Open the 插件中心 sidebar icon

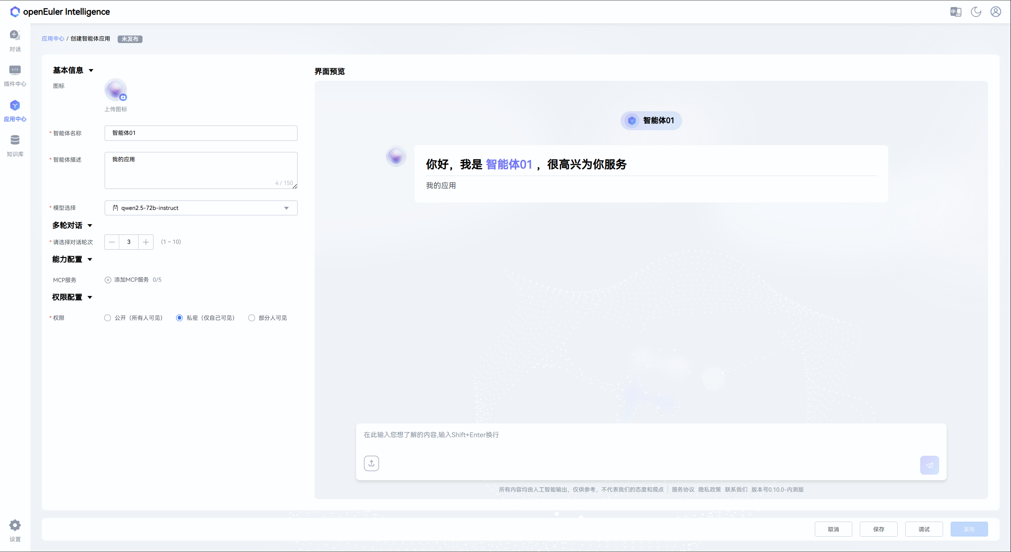(x=15, y=75)
